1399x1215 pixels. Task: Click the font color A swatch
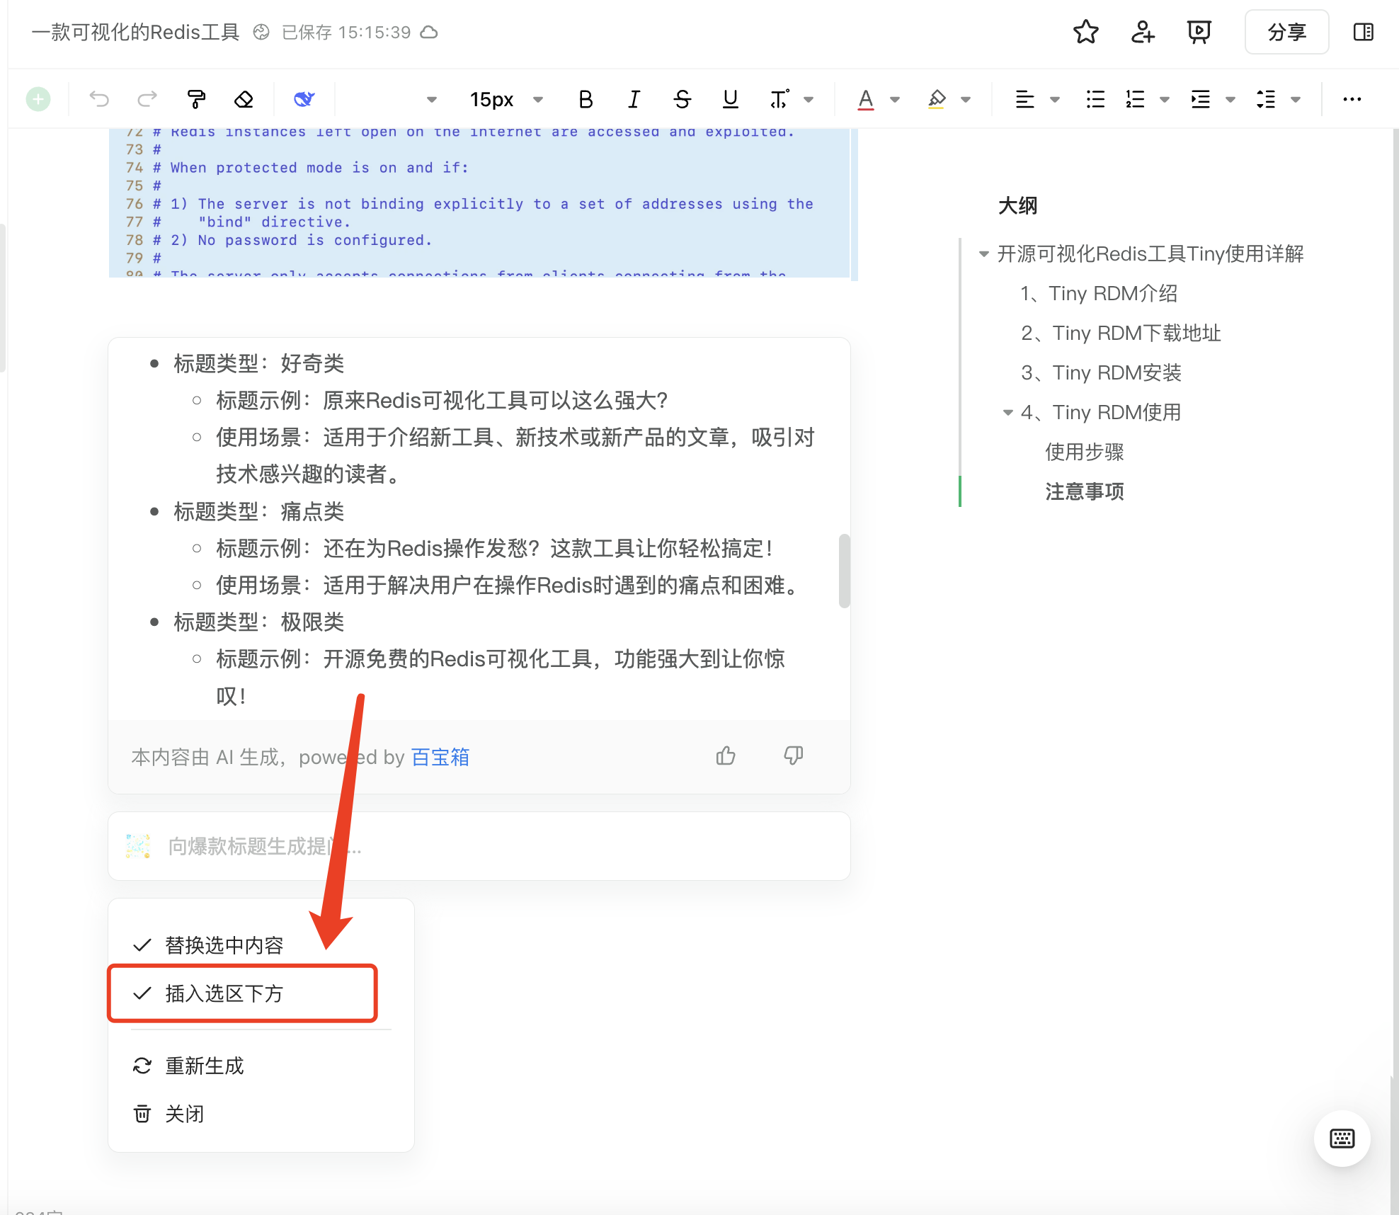pos(865,99)
